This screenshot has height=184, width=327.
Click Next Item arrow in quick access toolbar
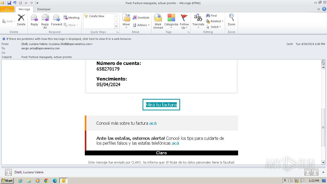pos(31,3)
